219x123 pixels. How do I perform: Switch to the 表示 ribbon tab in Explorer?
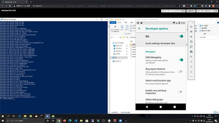point(131,22)
